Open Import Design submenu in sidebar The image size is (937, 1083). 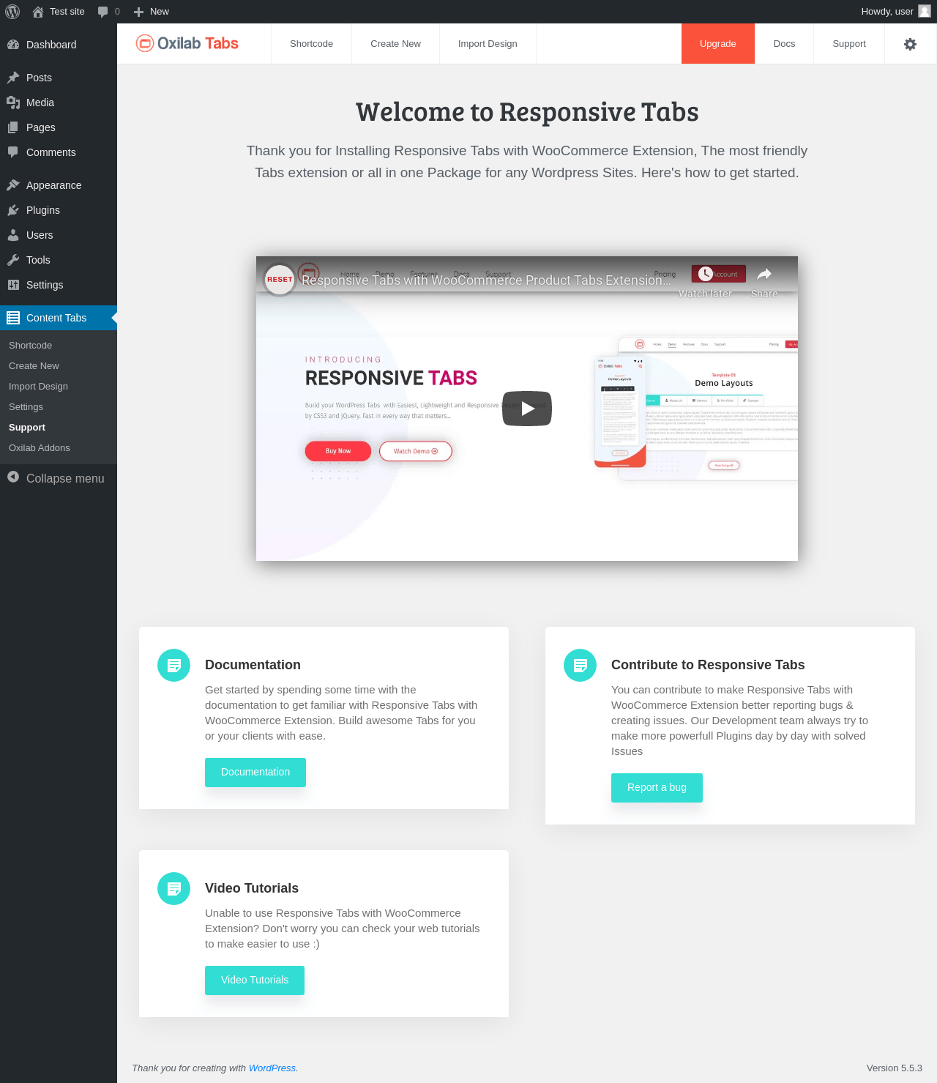(x=59, y=387)
